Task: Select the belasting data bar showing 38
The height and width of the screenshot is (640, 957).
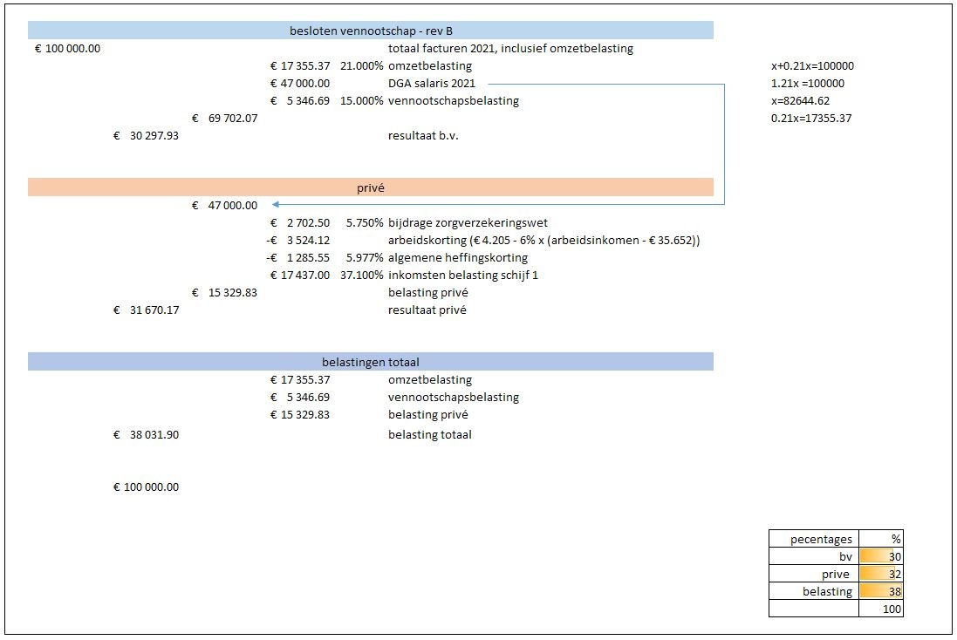Action: click(880, 591)
